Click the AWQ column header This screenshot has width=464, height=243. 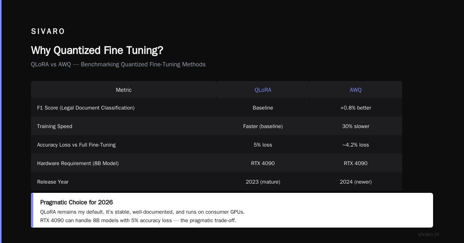click(x=356, y=90)
